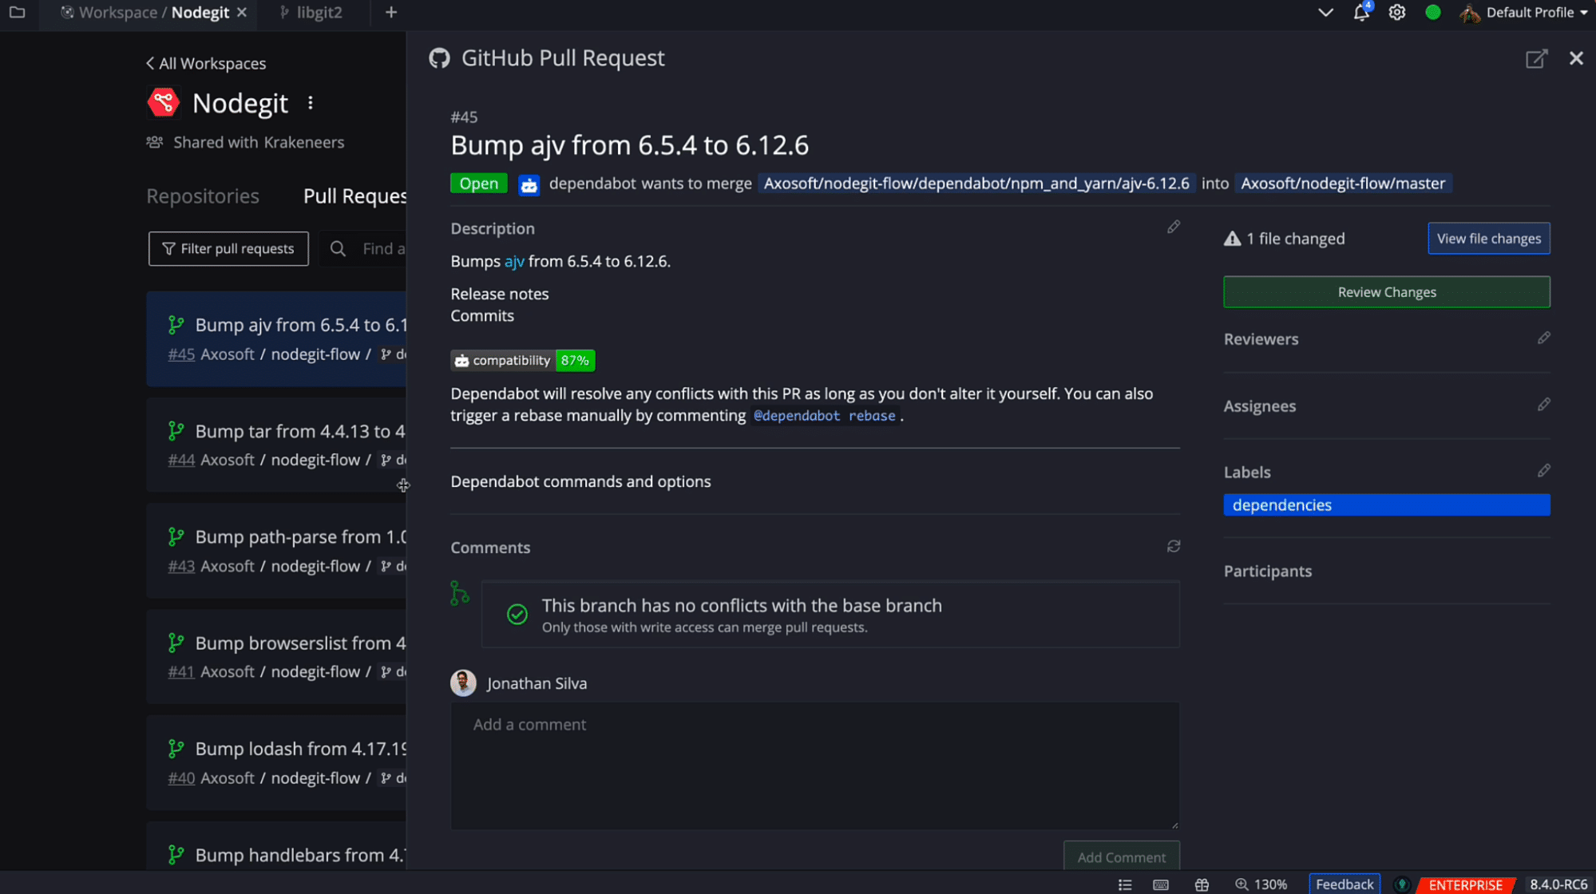Image resolution: width=1596 pixels, height=894 pixels.
Task: Open this pull request in the browser
Action: 1536,58
